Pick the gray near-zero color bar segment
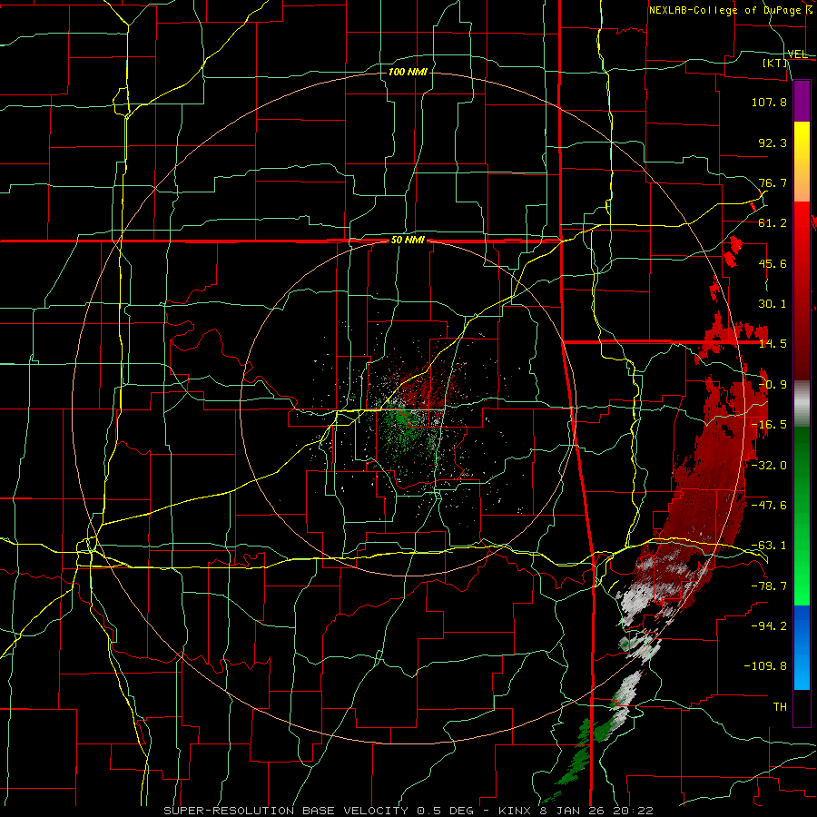Screen dimensions: 817x817 802,402
